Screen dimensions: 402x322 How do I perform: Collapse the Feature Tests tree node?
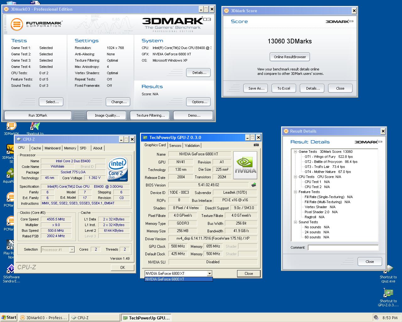click(x=295, y=192)
